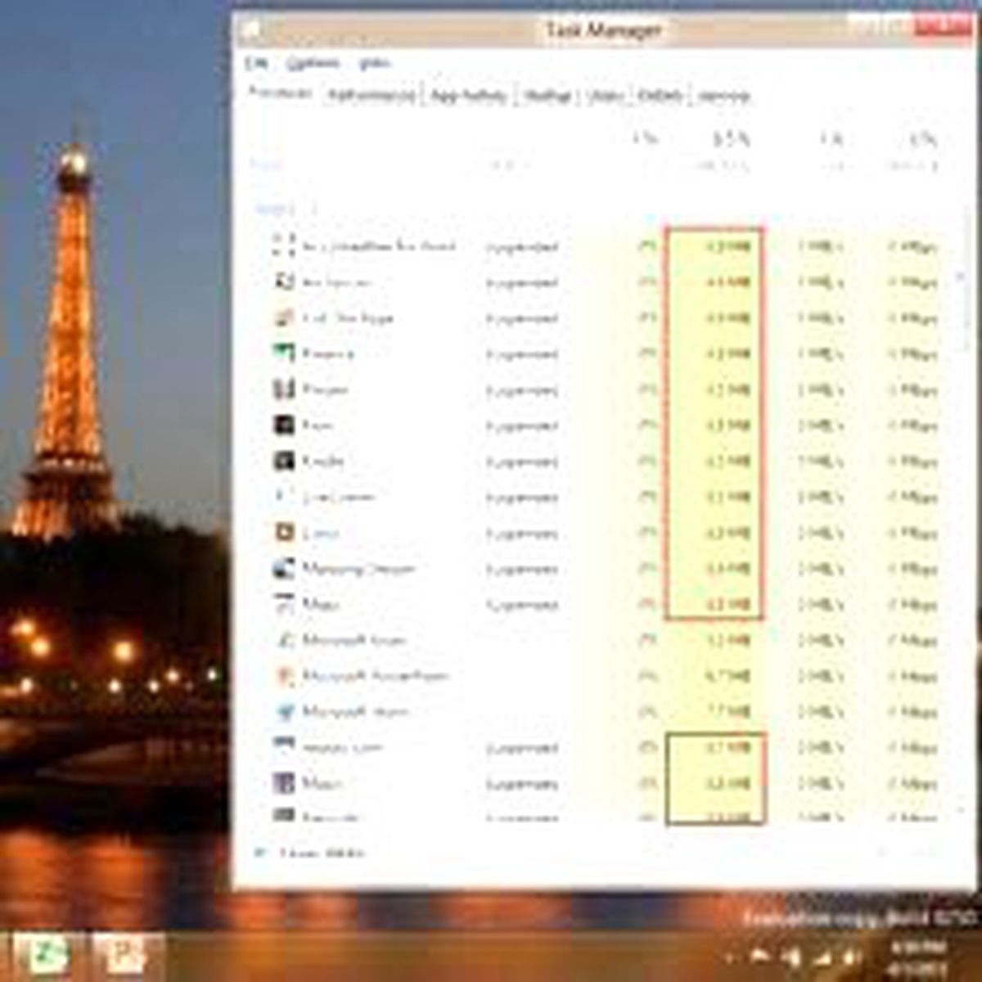Switch to the Processes tab
This screenshot has width=982, height=982.
(280, 94)
